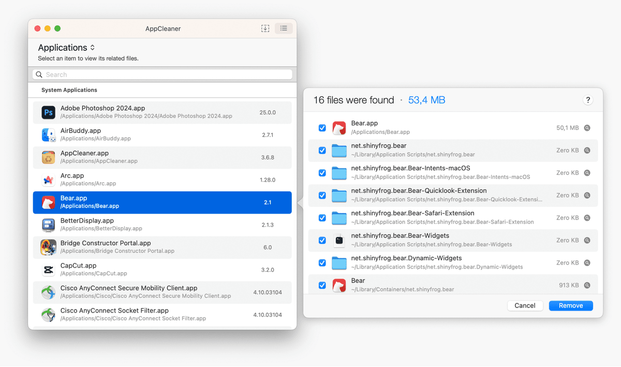The image size is (621, 367).
Task: Click the 16 files were found heading
Action: [353, 100]
